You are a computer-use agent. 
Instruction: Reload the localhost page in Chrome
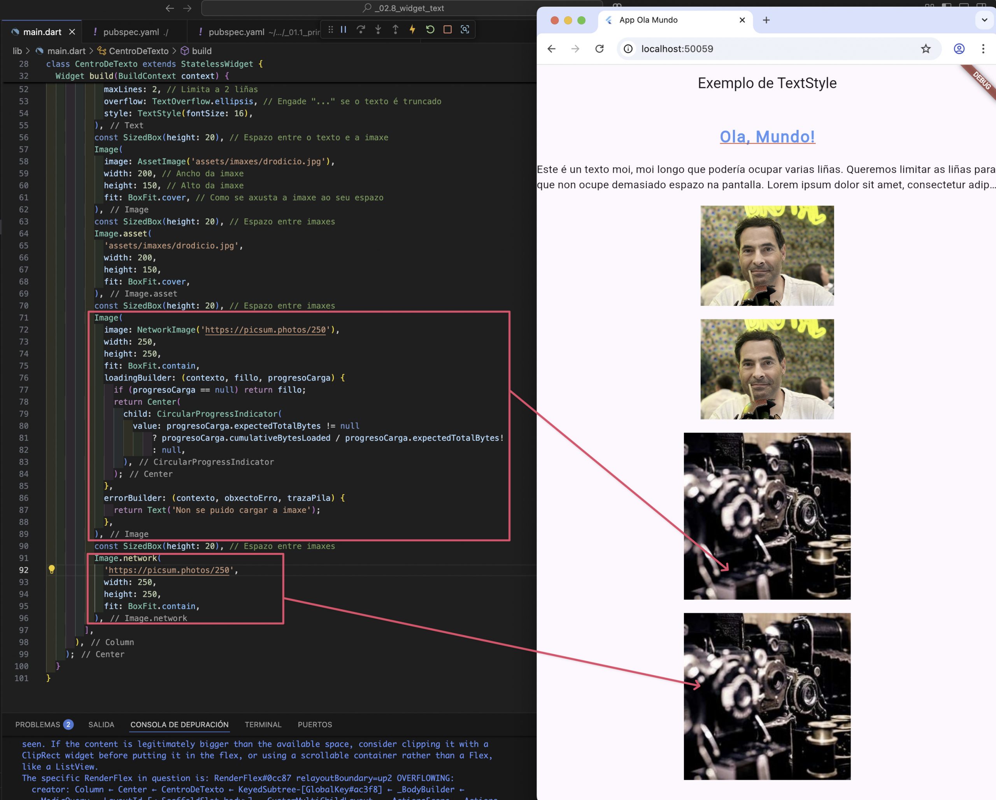599,49
